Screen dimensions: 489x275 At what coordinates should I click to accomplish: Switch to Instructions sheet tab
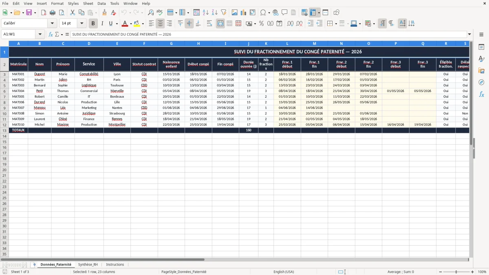tap(115, 264)
